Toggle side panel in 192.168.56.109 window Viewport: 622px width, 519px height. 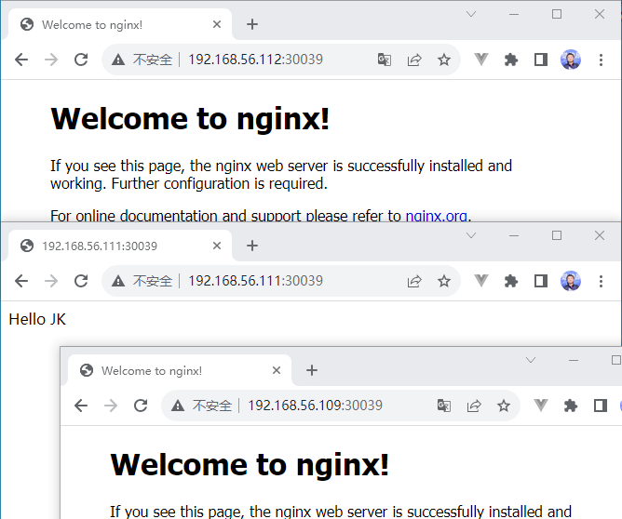click(601, 406)
